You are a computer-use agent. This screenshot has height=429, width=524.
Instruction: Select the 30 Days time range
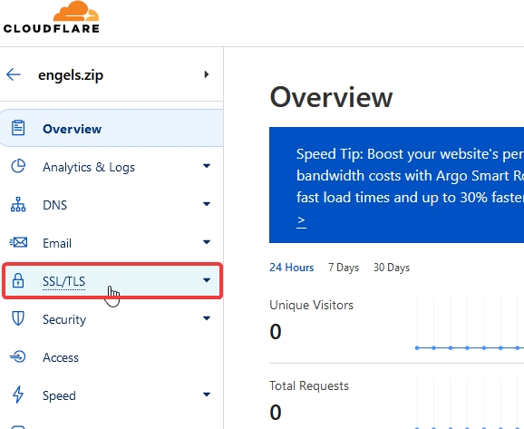point(392,268)
